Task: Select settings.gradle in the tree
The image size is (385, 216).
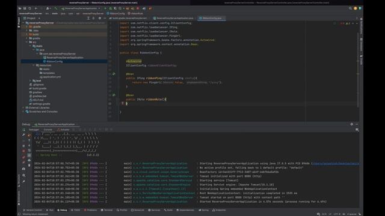Action: point(40,104)
